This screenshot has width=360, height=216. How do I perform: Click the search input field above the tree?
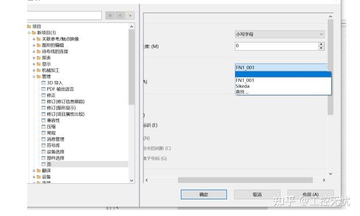click(65, 16)
